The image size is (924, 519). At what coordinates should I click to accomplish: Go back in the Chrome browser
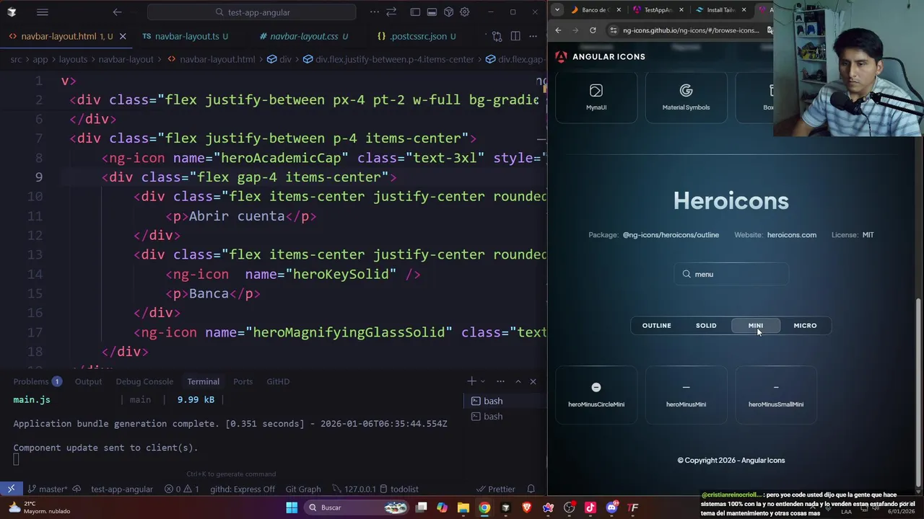558,30
